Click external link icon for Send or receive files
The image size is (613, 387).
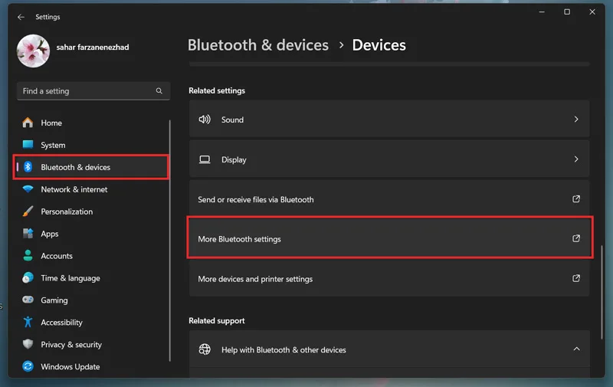576,199
